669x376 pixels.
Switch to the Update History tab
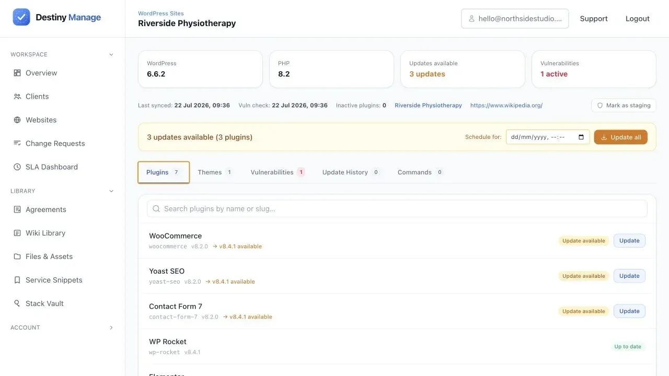click(351, 172)
